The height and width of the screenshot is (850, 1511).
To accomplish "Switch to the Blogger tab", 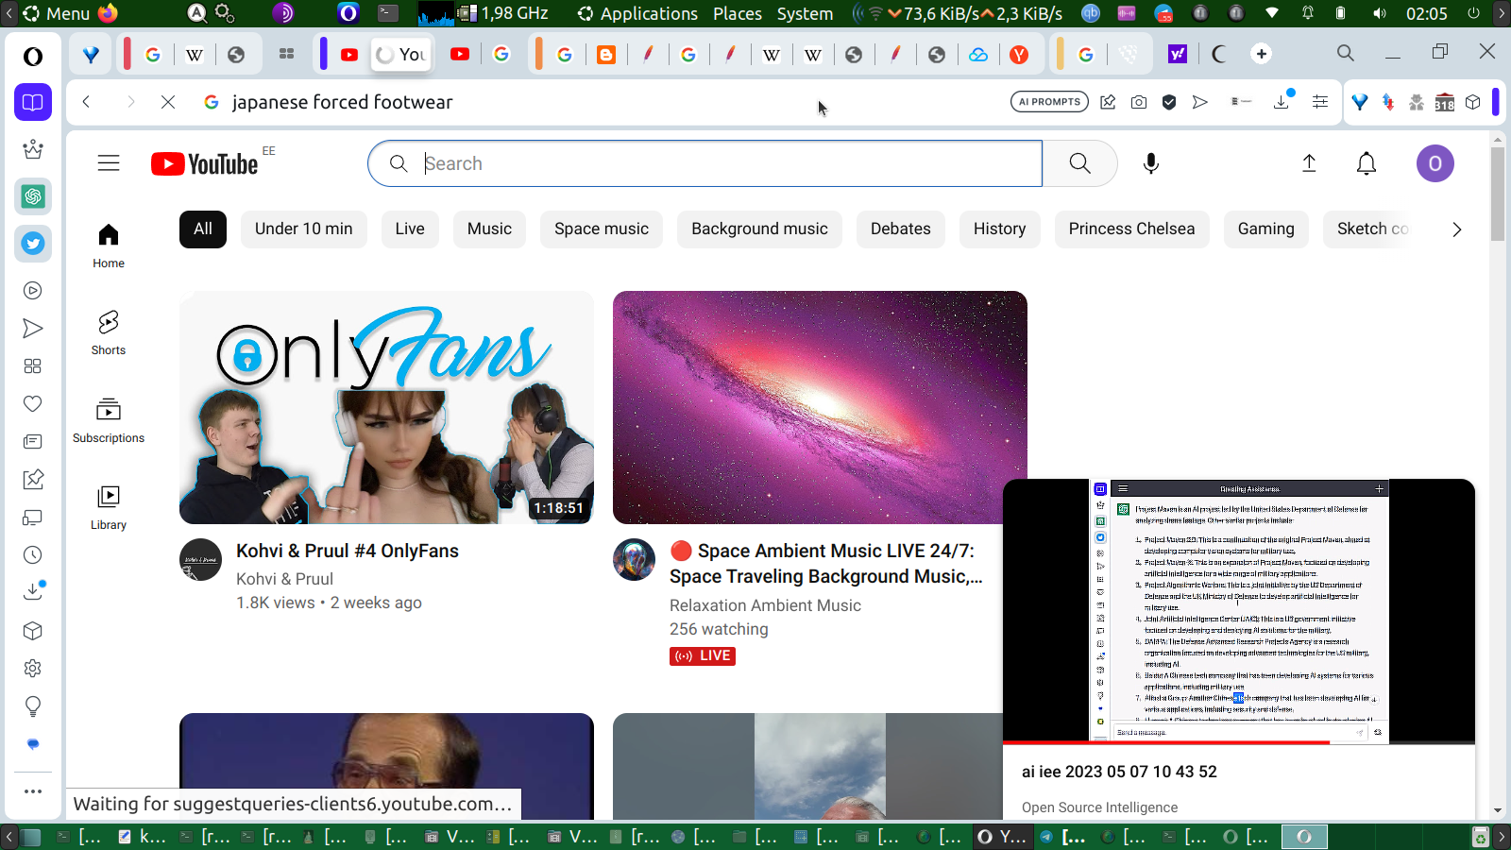I will [606, 54].
